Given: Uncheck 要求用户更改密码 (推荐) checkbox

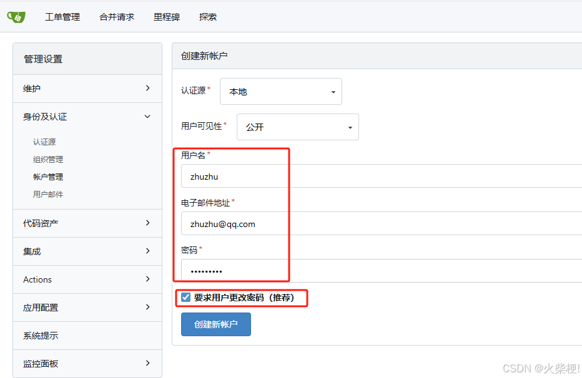Looking at the screenshot, I should pyautogui.click(x=185, y=297).
